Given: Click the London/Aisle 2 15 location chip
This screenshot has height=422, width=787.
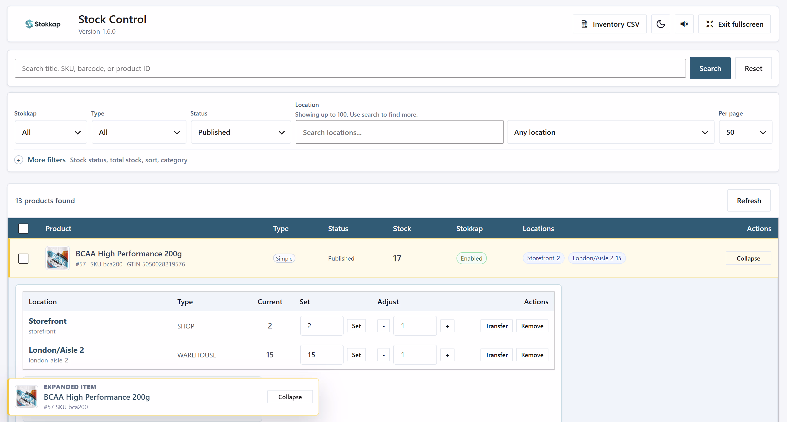Looking at the screenshot, I should 597,258.
